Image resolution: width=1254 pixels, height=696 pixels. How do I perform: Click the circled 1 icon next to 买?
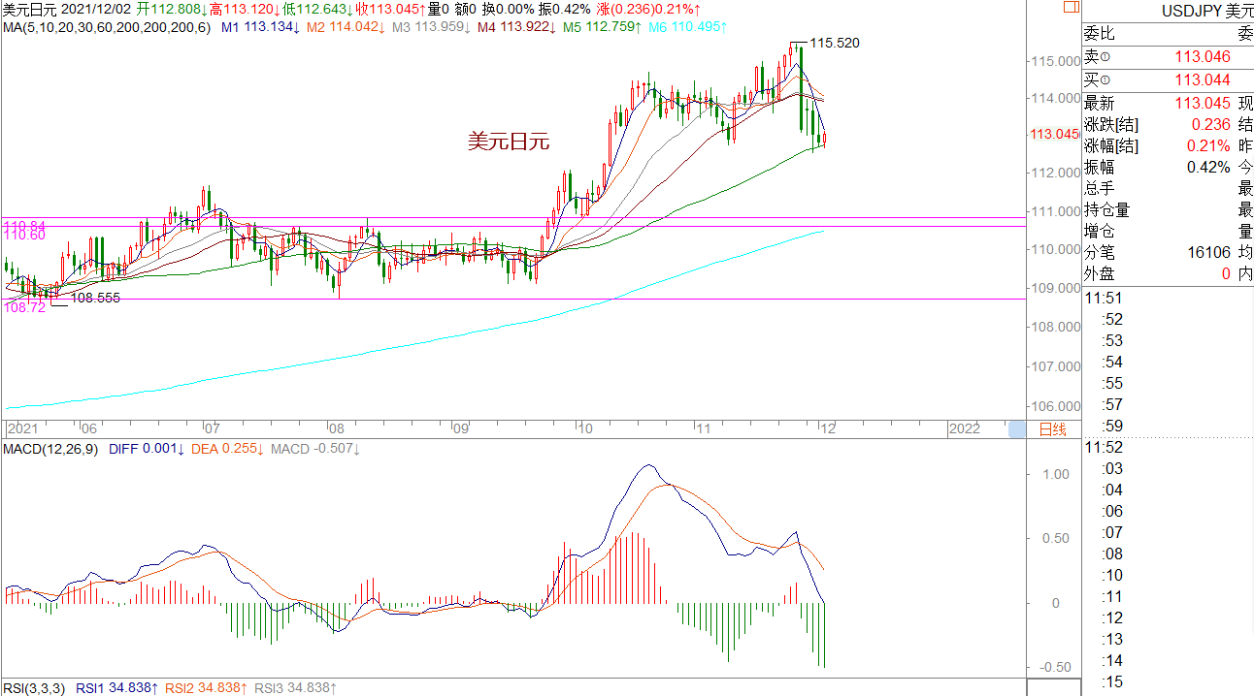point(1104,80)
